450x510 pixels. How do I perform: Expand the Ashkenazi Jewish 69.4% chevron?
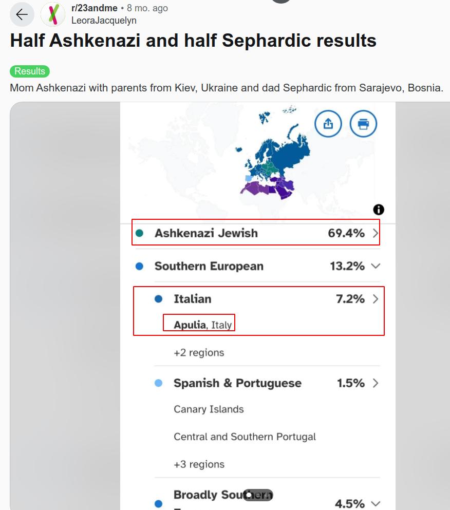(376, 233)
